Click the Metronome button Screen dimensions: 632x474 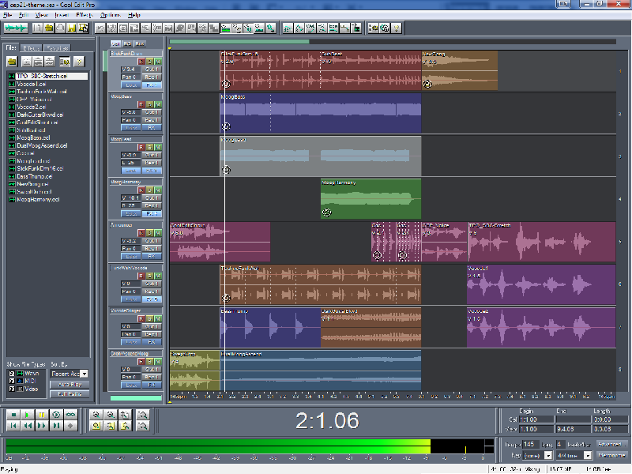pyautogui.click(x=611, y=456)
